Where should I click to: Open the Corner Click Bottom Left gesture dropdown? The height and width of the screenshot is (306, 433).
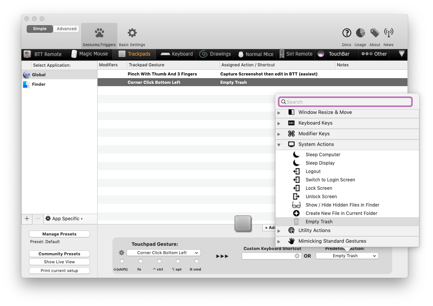click(164, 253)
